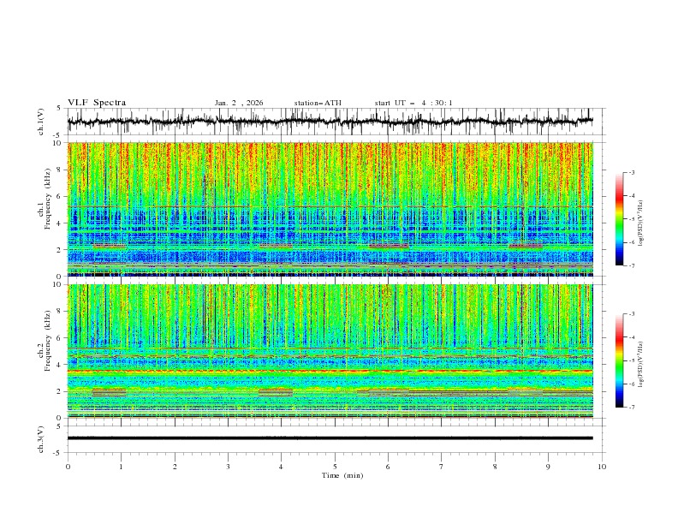Click inside the ch.2 spectrogram panel
The image size is (678, 524).
pos(330,351)
